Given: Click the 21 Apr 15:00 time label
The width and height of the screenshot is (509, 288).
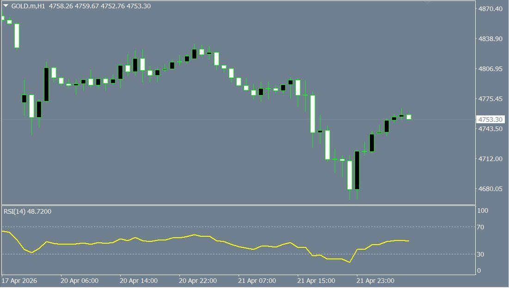Looking at the screenshot, I should point(316,281).
